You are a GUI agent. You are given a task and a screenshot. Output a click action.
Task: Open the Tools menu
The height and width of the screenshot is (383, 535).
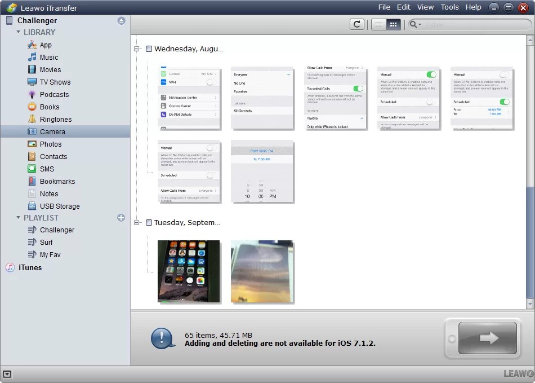[449, 7]
